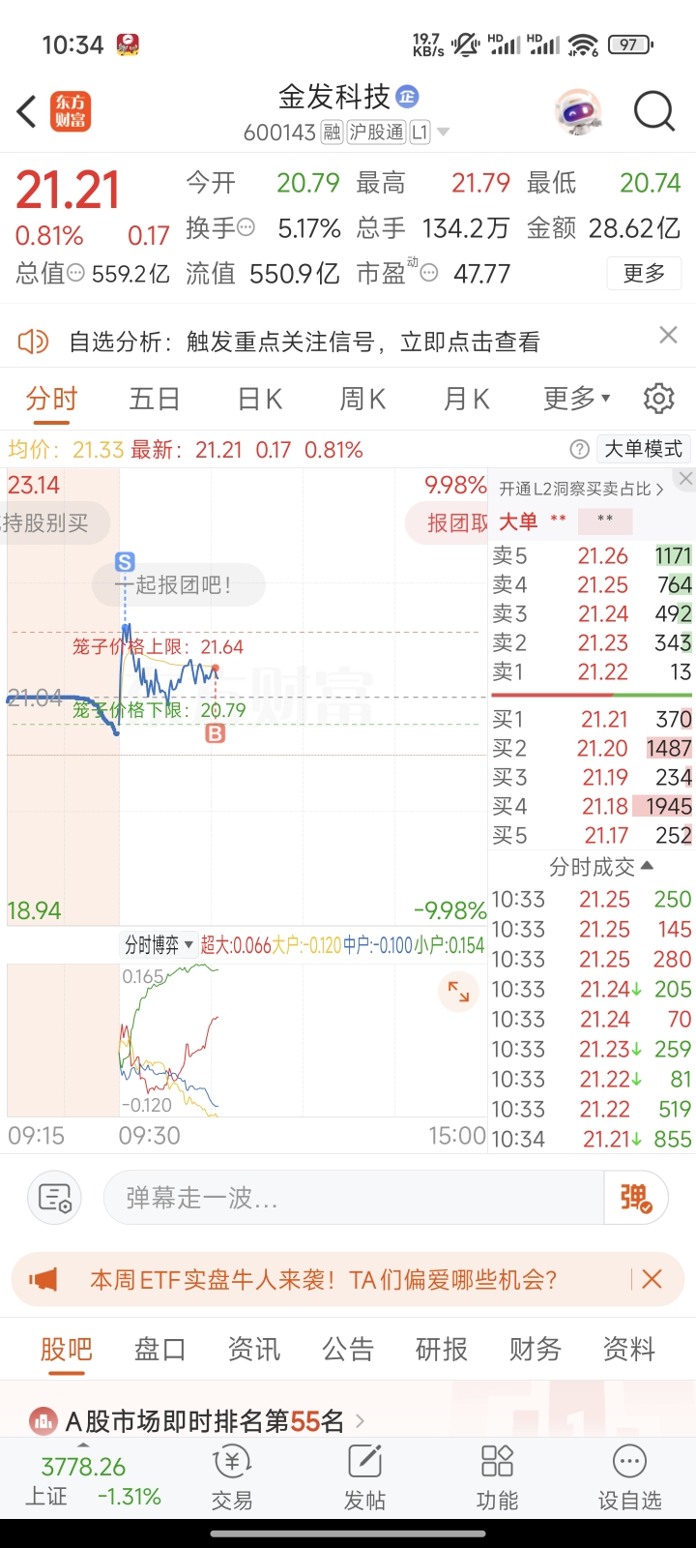
Task: Tap the 发帖 post icon
Action: 364,1478
